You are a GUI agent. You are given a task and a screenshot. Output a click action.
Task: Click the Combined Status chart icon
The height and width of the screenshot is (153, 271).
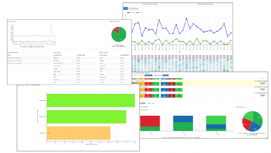click(237, 107)
